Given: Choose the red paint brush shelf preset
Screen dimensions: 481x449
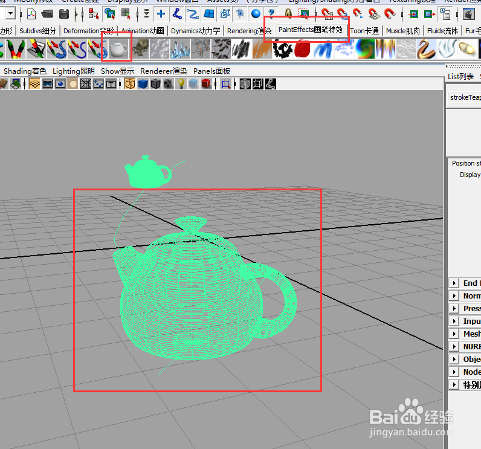Looking at the screenshot, I should [x=303, y=48].
